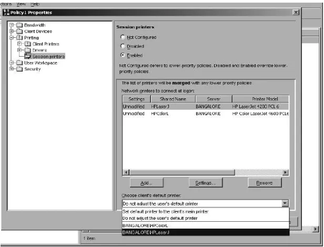Collapse the Printing tree node

(12, 38)
